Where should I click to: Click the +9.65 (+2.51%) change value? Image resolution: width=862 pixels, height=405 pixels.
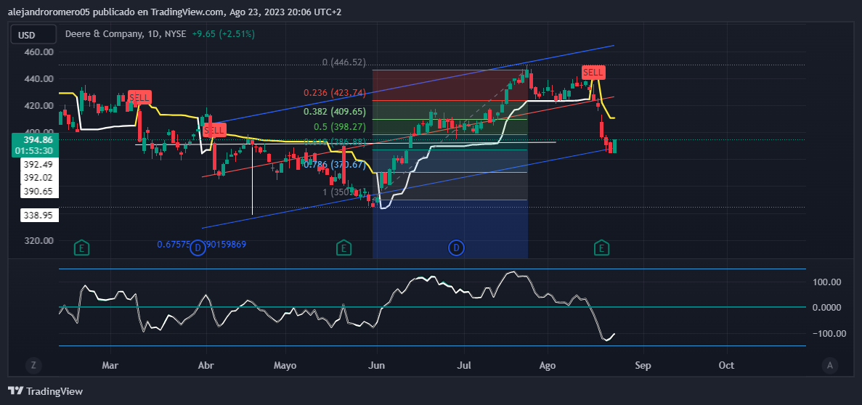[223, 33]
